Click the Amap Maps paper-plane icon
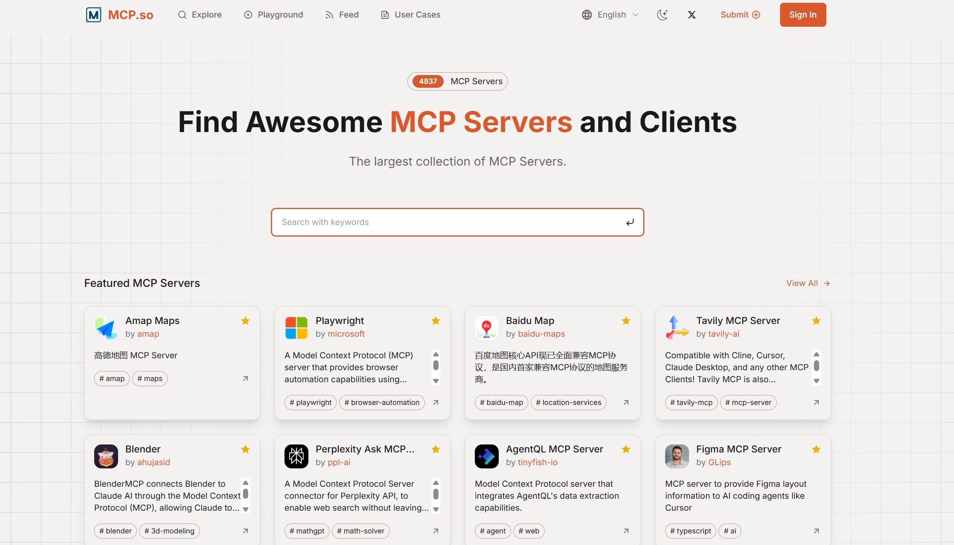Viewport: 954px width, 545px height. 106,328
